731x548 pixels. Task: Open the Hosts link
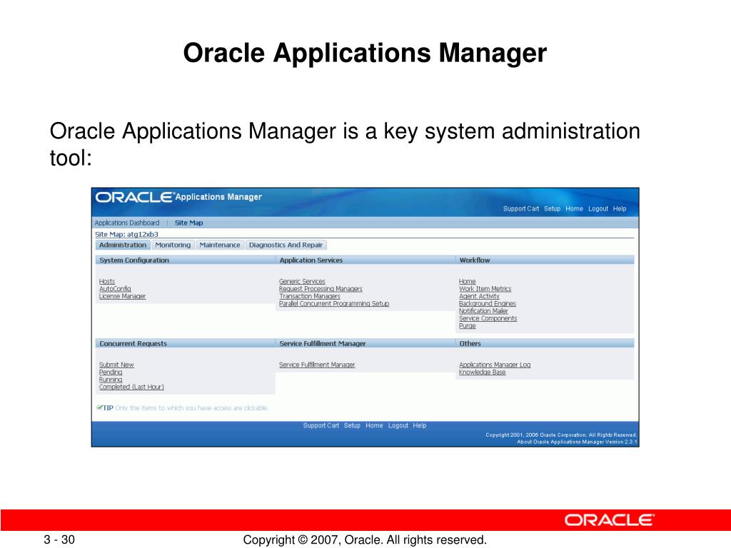point(107,281)
